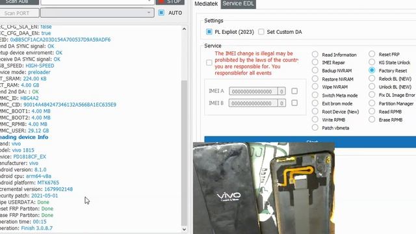Select Restore NVRAM radio option
The width and height of the screenshot is (416, 234).
coord(315,79)
